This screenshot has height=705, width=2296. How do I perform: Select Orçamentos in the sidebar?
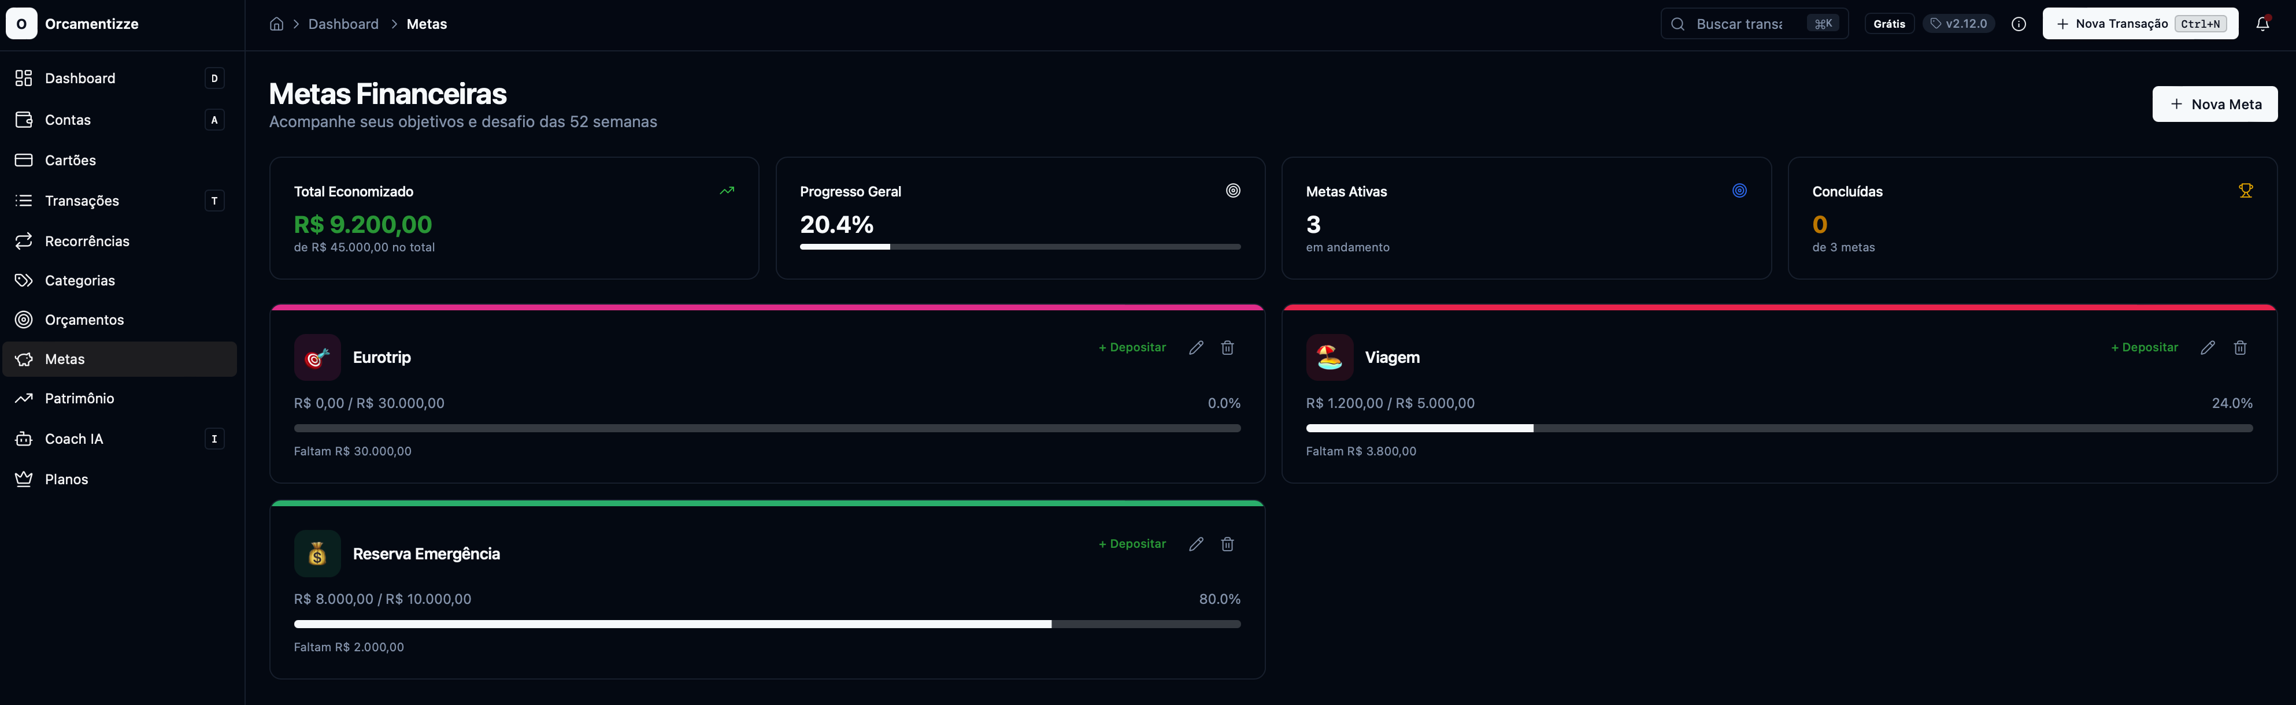84,320
